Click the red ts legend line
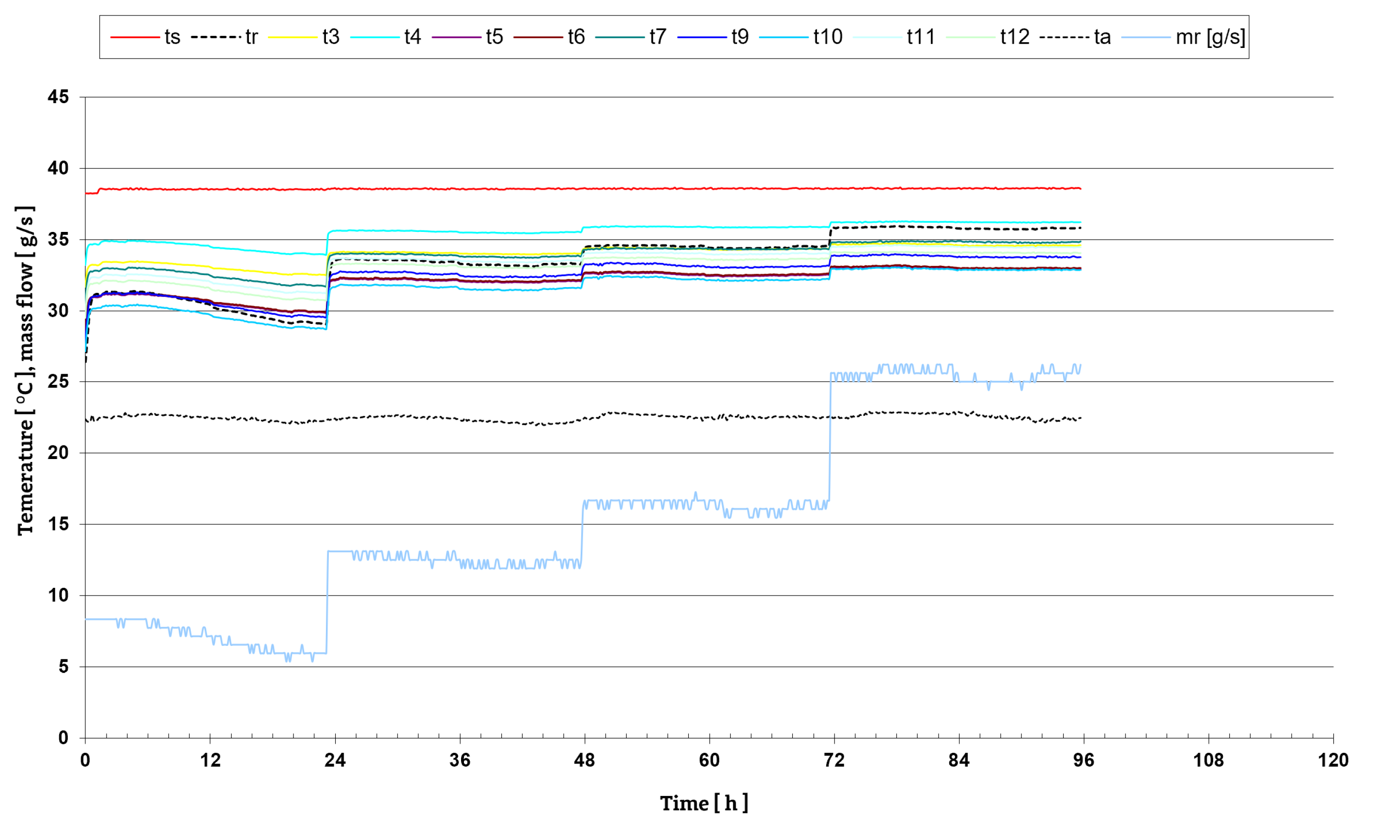The height and width of the screenshot is (827, 1374). (x=134, y=37)
